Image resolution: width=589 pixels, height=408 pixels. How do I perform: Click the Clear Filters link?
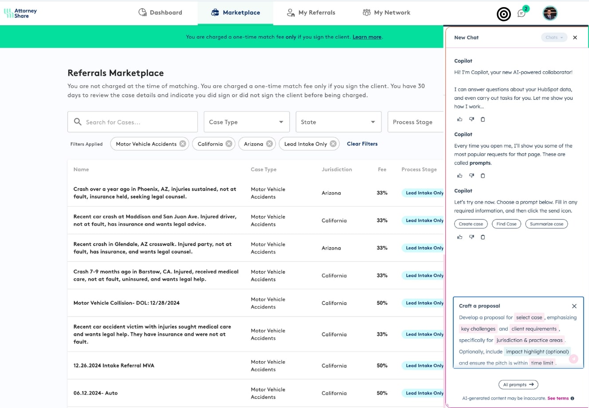click(362, 144)
